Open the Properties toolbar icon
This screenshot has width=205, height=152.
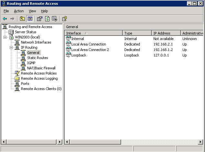(39, 19)
